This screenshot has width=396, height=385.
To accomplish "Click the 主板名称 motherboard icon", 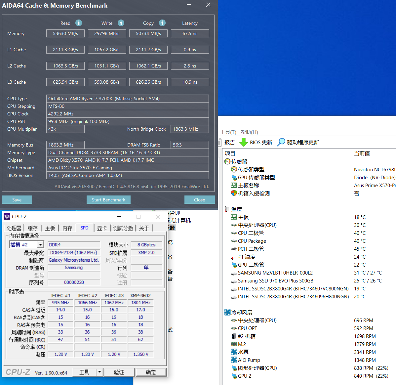I will pyautogui.click(x=234, y=185).
